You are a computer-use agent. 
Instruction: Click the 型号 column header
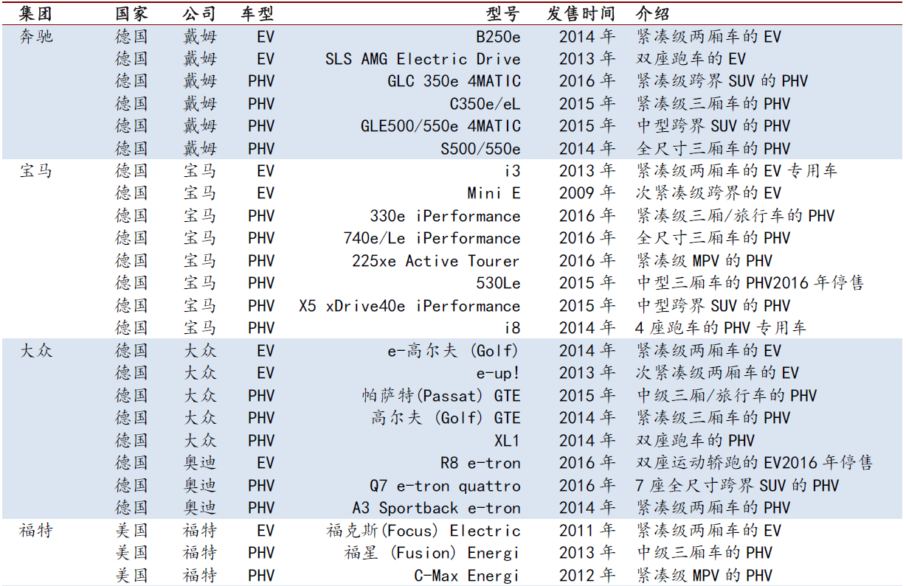click(x=502, y=14)
